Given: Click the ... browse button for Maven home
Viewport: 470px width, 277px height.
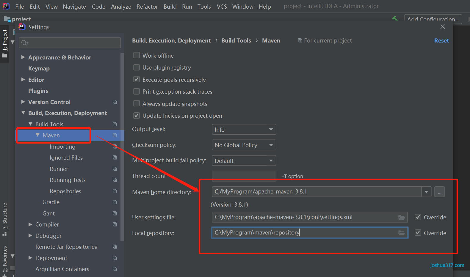Looking at the screenshot, I should click(440, 192).
